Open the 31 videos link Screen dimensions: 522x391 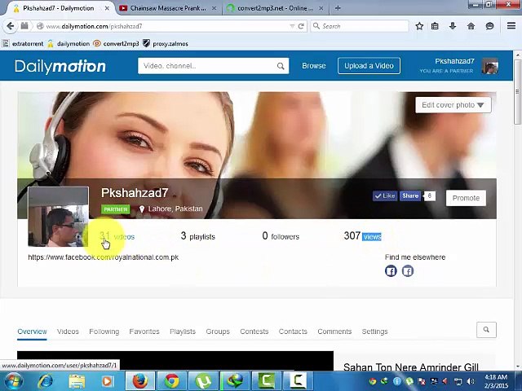117,236
